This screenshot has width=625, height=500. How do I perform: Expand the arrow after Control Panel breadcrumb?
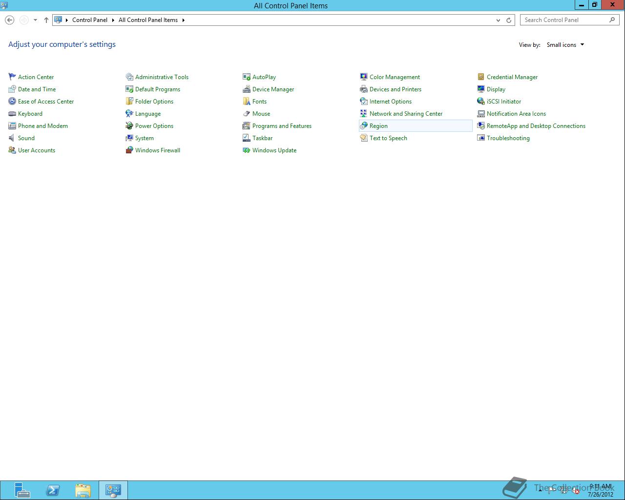(113, 20)
